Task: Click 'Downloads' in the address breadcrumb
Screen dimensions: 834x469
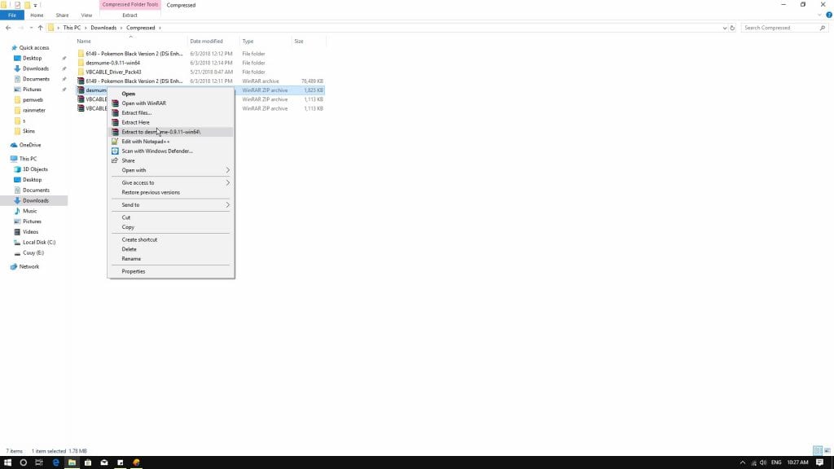Action: (x=103, y=28)
